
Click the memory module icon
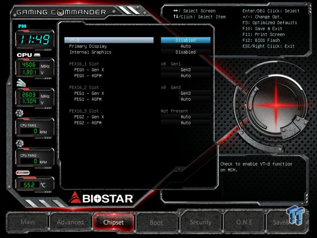tap(21, 83)
